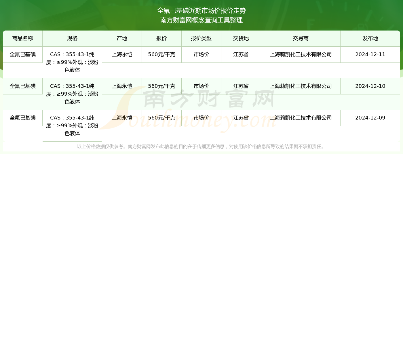403x347 pixels.
Task: Click 560元/千克 in the 2024-12-11 row
Action: [x=162, y=54]
